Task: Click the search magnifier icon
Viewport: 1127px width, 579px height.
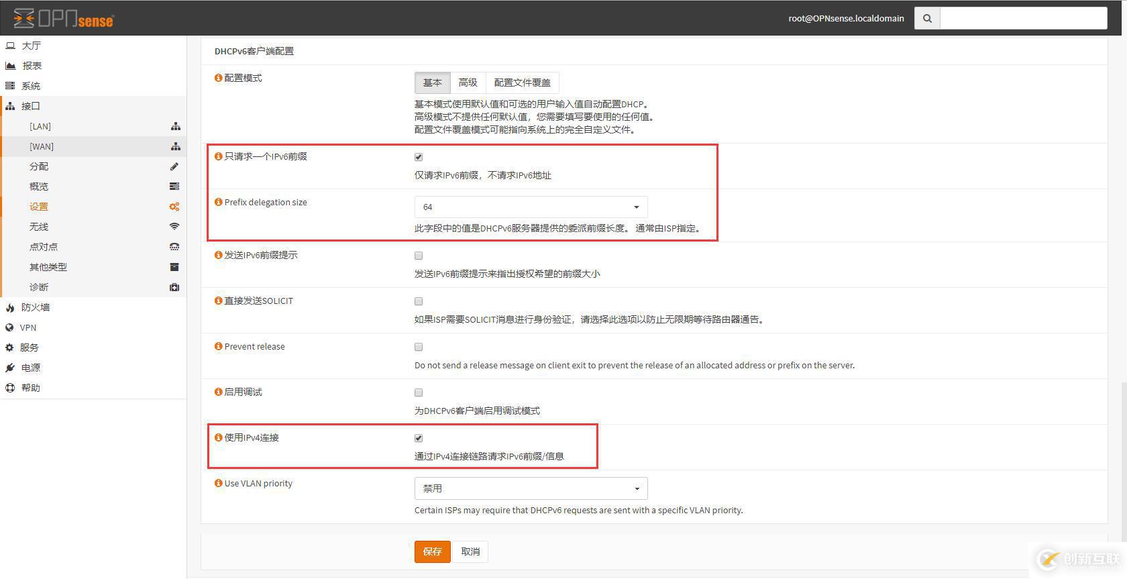Action: click(x=927, y=18)
